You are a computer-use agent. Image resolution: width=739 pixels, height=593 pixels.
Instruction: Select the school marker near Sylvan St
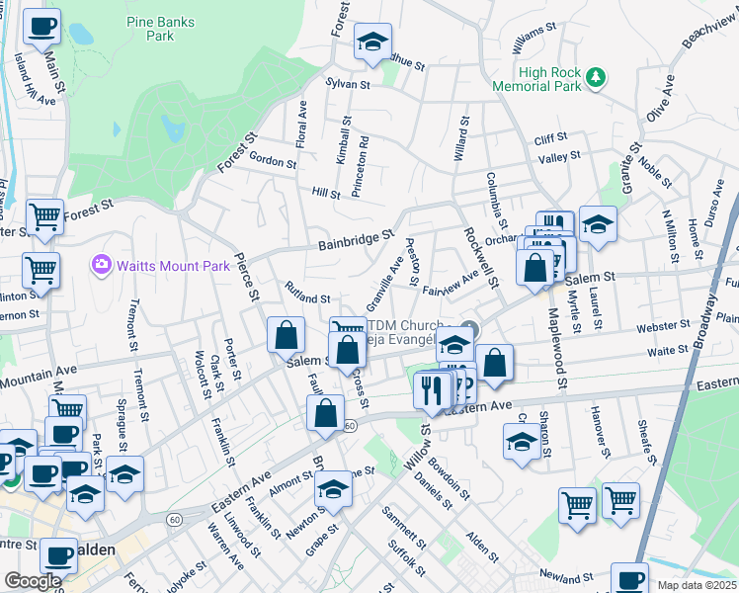372,42
